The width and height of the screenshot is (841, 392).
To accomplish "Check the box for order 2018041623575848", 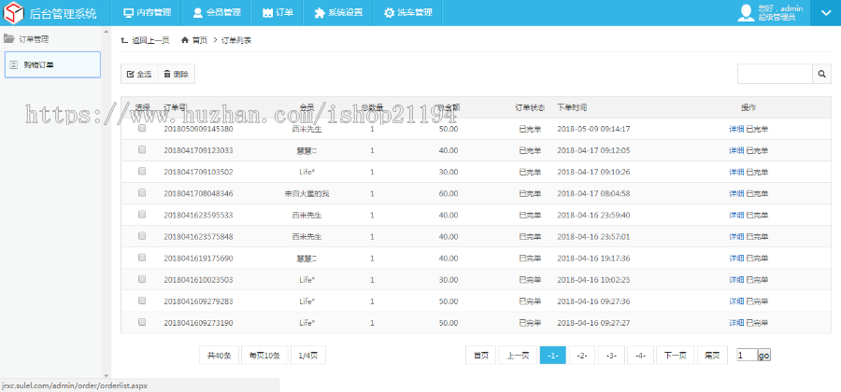I will pos(142,235).
